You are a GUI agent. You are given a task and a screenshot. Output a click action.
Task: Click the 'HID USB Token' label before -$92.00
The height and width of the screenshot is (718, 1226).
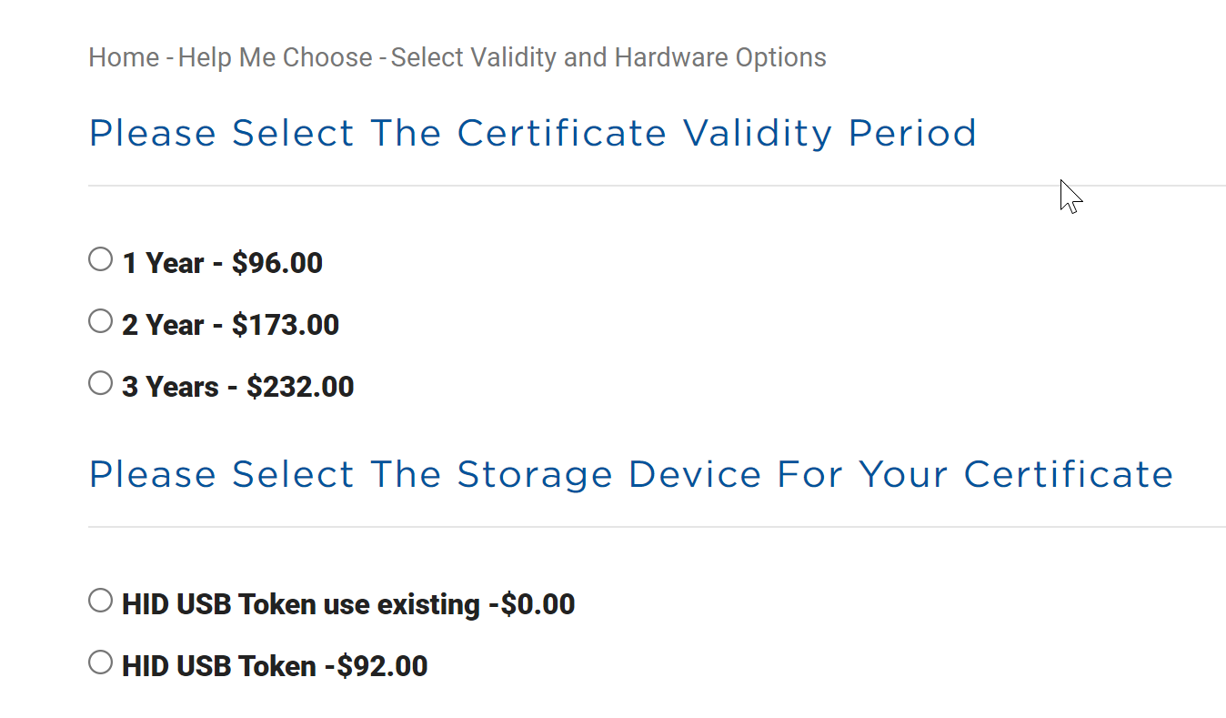[x=218, y=667]
